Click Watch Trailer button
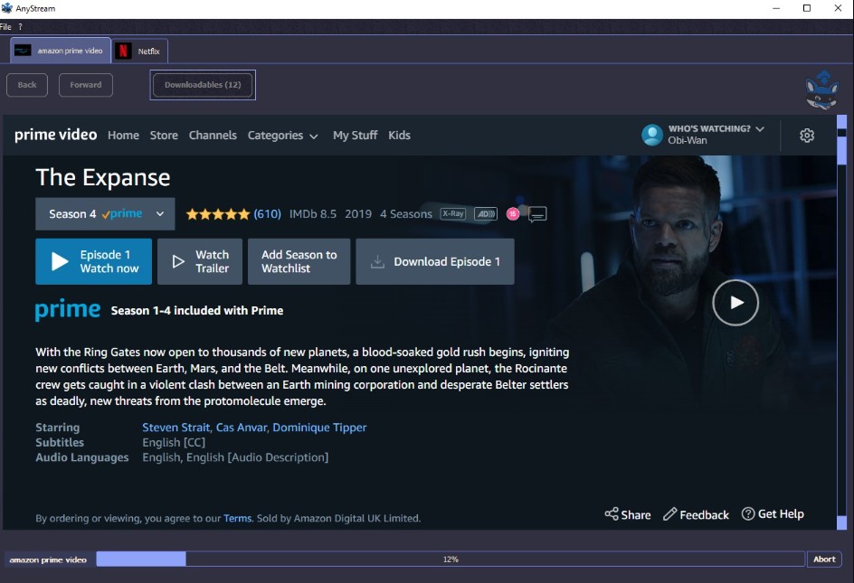 pyautogui.click(x=200, y=261)
